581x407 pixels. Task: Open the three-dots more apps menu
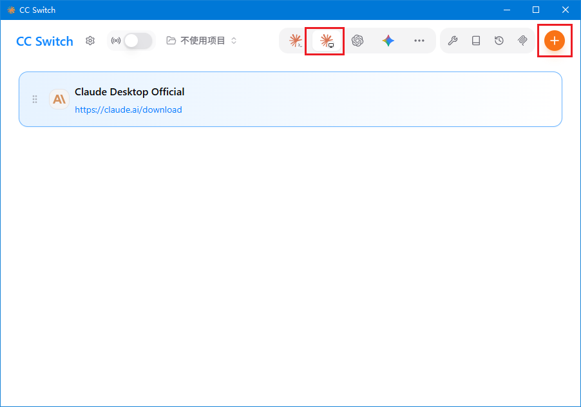[x=419, y=41]
